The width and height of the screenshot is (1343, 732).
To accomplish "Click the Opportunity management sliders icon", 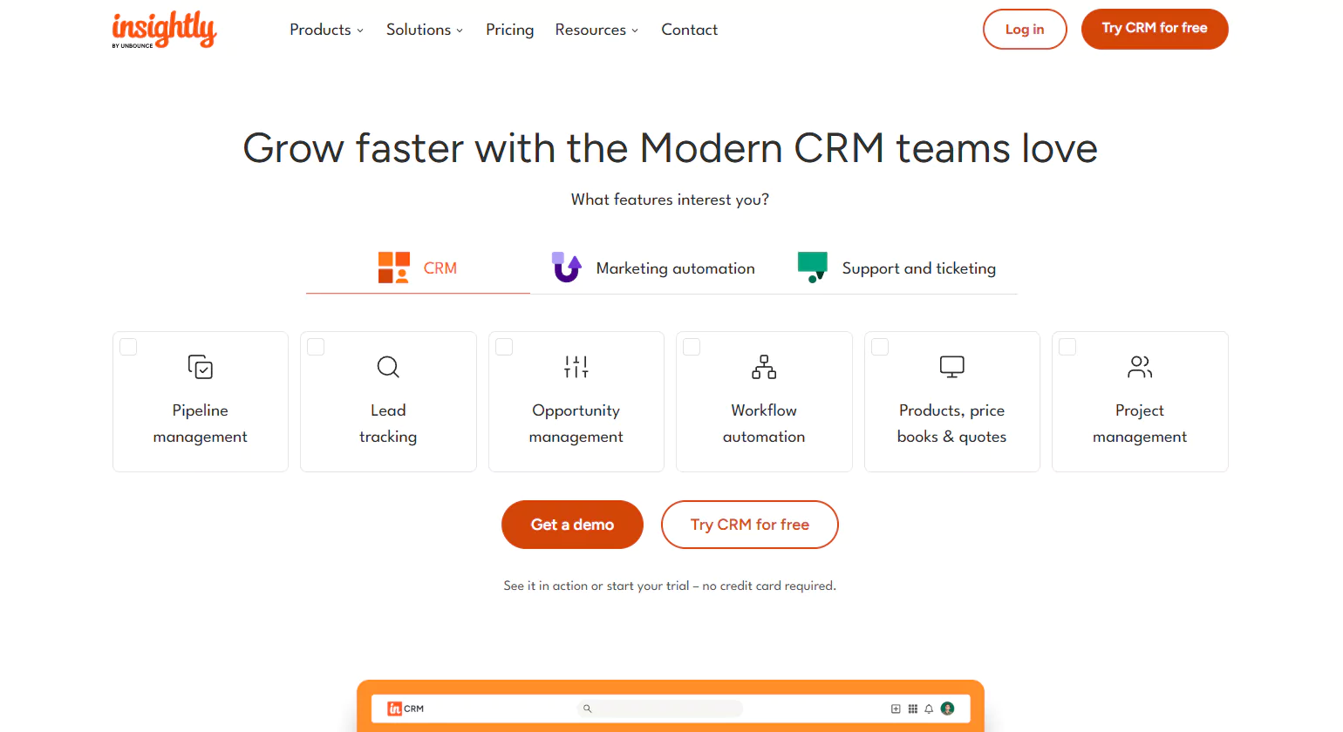I will [x=576, y=367].
